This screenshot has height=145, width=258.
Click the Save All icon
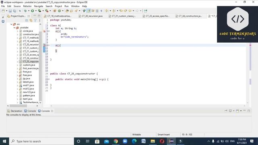click(15, 11)
